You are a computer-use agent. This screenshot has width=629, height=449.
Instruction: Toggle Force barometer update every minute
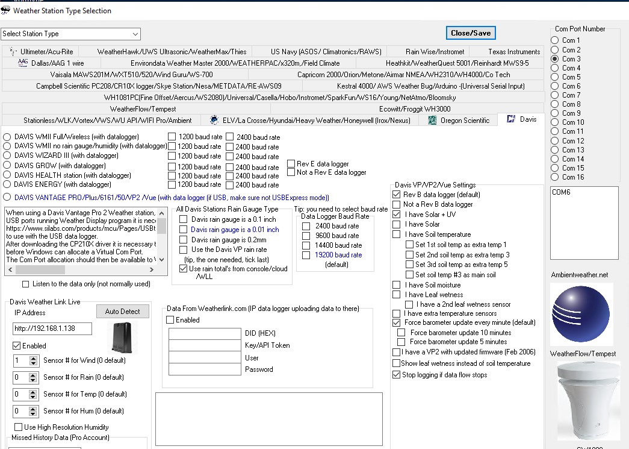[396, 322]
